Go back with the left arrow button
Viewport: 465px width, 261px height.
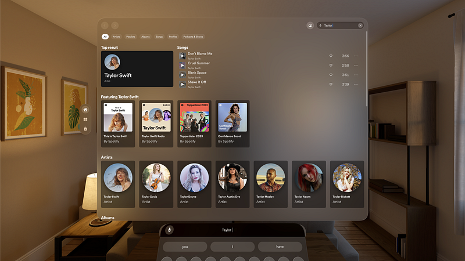pyautogui.click(x=105, y=26)
